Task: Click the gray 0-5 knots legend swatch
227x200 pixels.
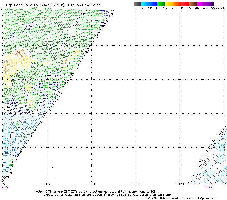Action: [137, 4]
